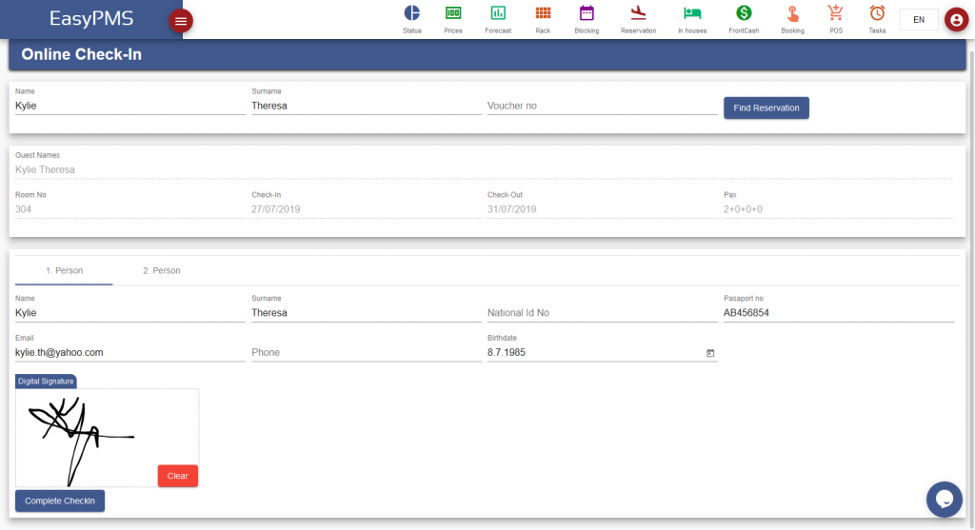Open the chat bubble widget
This screenshot has height=530, width=975.
[944, 499]
